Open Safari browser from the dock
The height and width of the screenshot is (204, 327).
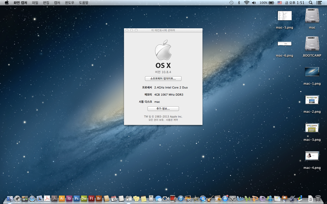pos(32,198)
